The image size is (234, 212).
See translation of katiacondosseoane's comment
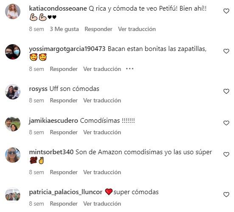(x=137, y=29)
